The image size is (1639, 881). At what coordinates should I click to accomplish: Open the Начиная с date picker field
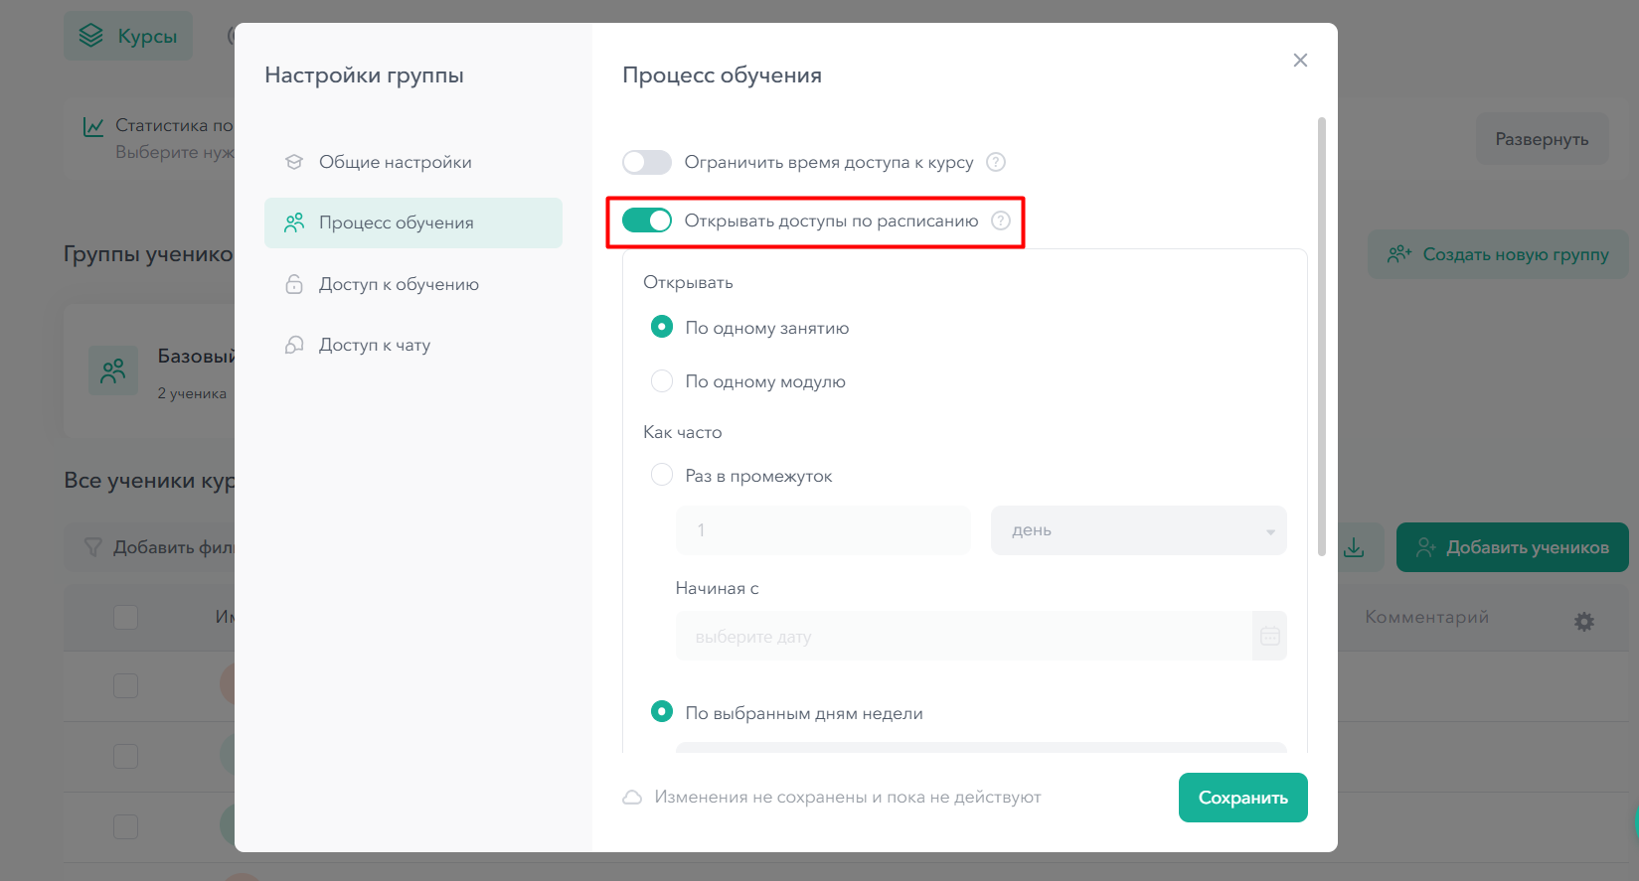click(x=964, y=637)
